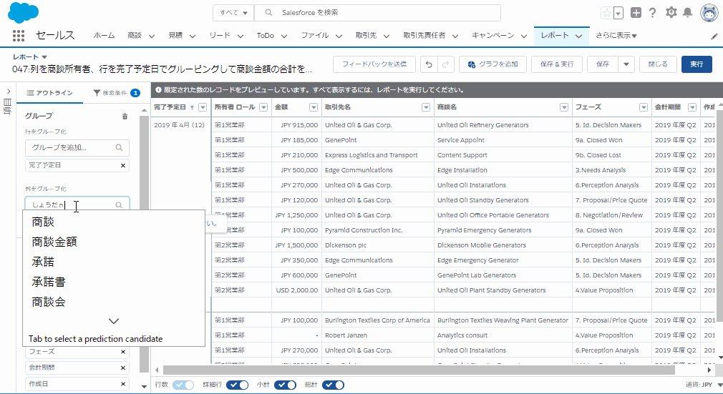Click the 閉じる button
This screenshot has height=394, width=723.
click(658, 64)
